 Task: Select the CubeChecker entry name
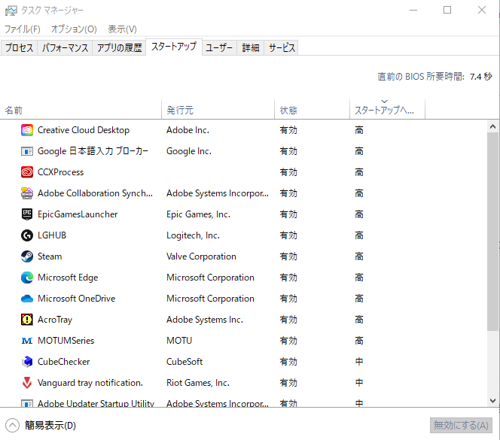[x=64, y=362]
